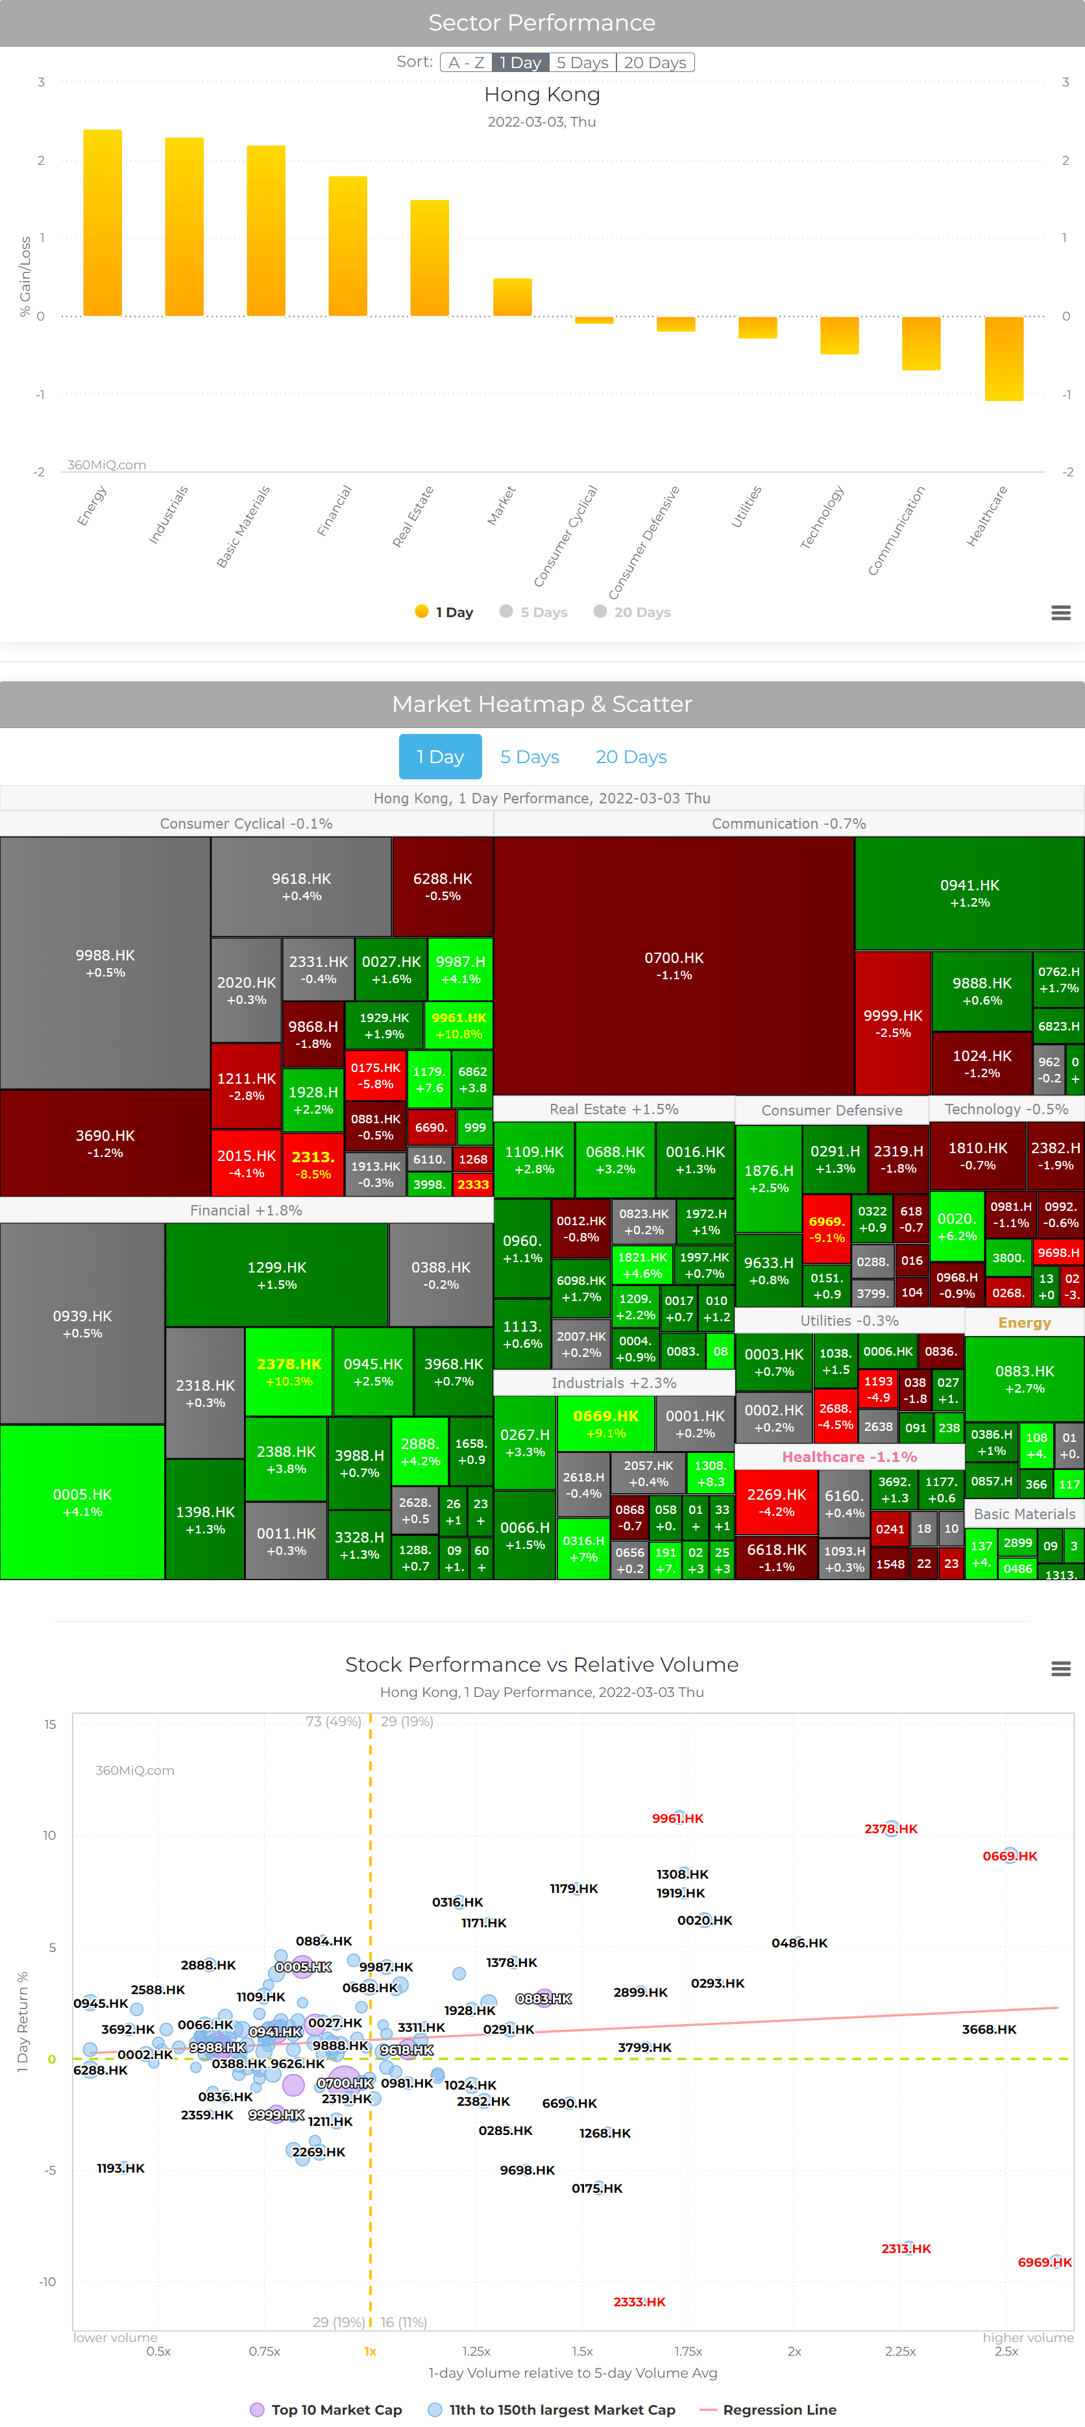The image size is (1085, 2427).
Task: Select the 2269.HK Healthcare tile
Action: (777, 1502)
